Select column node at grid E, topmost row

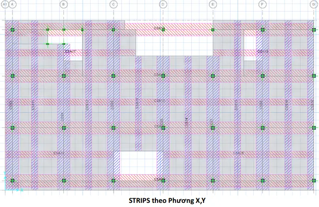pyautogui.click(x=213, y=30)
